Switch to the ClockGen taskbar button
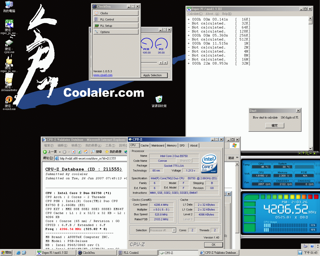This screenshot has width=320, height=256. (97, 253)
